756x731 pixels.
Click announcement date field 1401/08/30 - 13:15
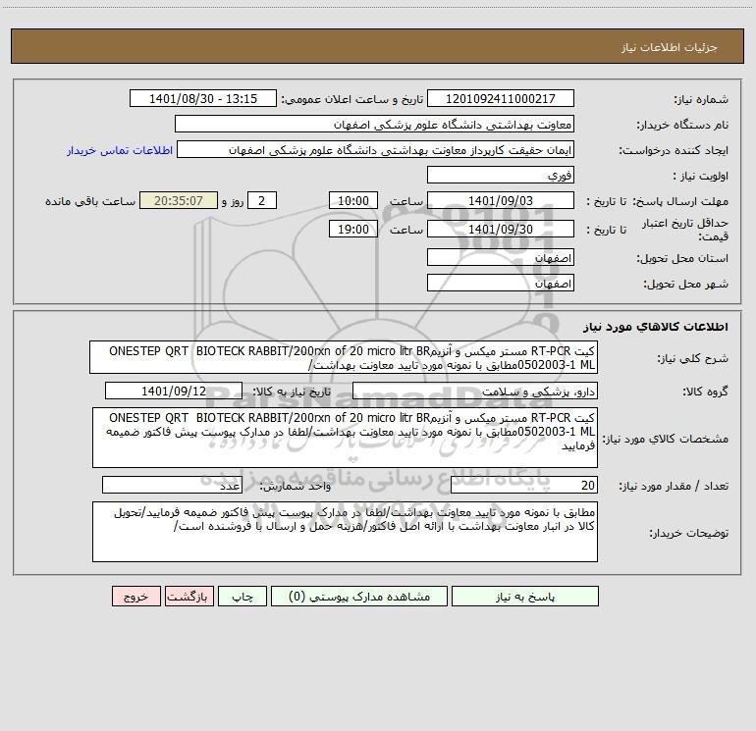click(203, 98)
